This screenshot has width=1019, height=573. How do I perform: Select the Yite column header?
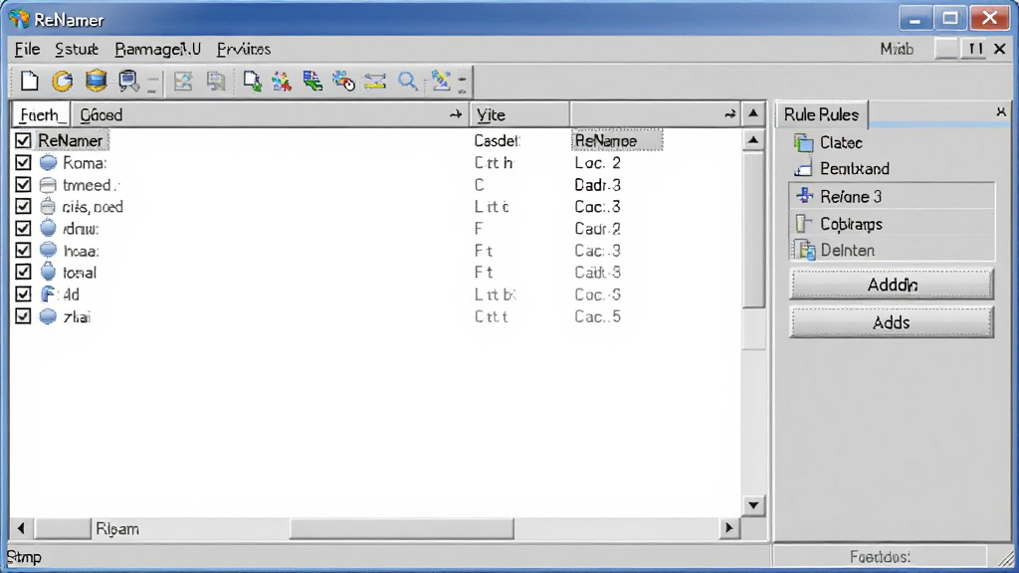pyautogui.click(x=519, y=115)
